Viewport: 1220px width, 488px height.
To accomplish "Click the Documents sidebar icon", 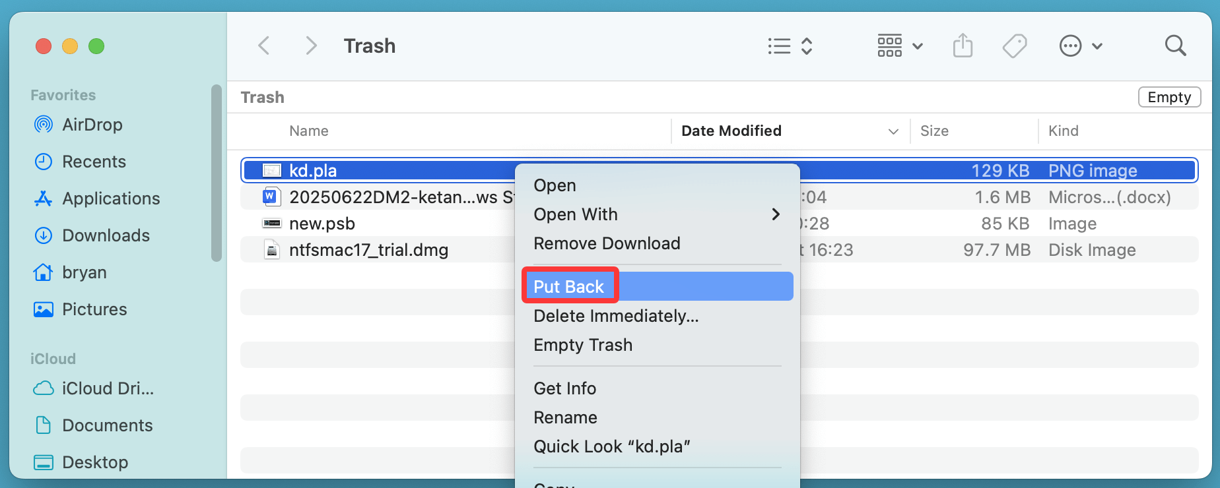I will click(x=44, y=425).
